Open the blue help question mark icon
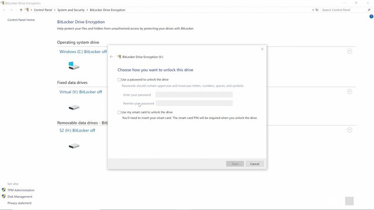Image resolution: width=374 pixels, height=210 pixels. coord(371,16)
